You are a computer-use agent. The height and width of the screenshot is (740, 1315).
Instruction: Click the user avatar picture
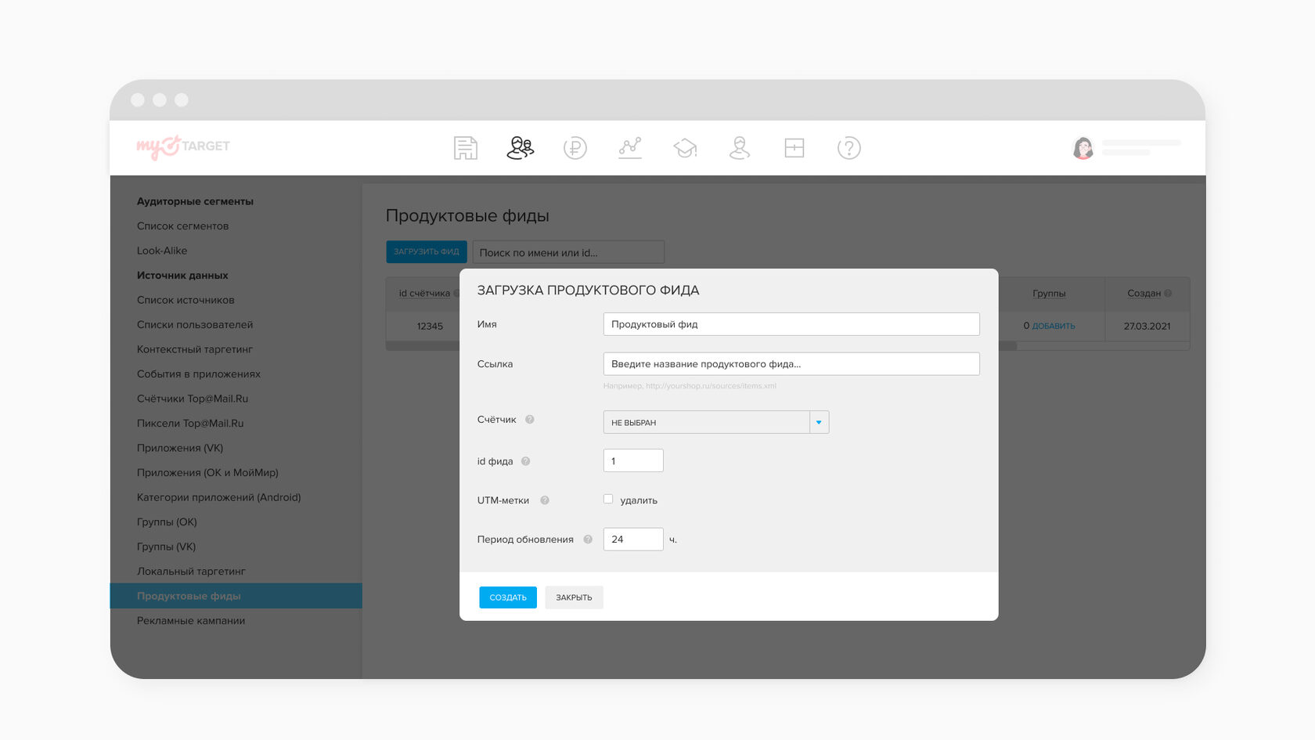[x=1083, y=148]
